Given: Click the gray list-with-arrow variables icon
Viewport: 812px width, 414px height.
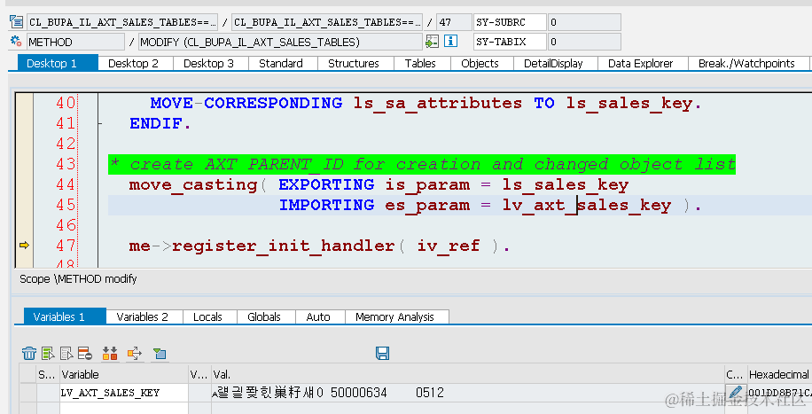Looking at the screenshot, I should click(66, 354).
